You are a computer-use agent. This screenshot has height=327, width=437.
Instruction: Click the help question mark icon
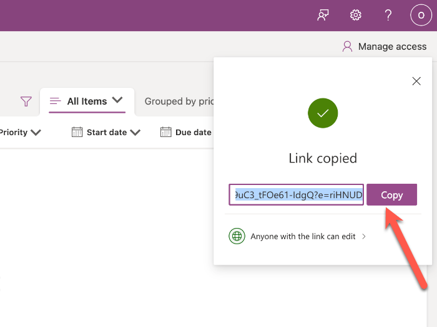coord(388,15)
